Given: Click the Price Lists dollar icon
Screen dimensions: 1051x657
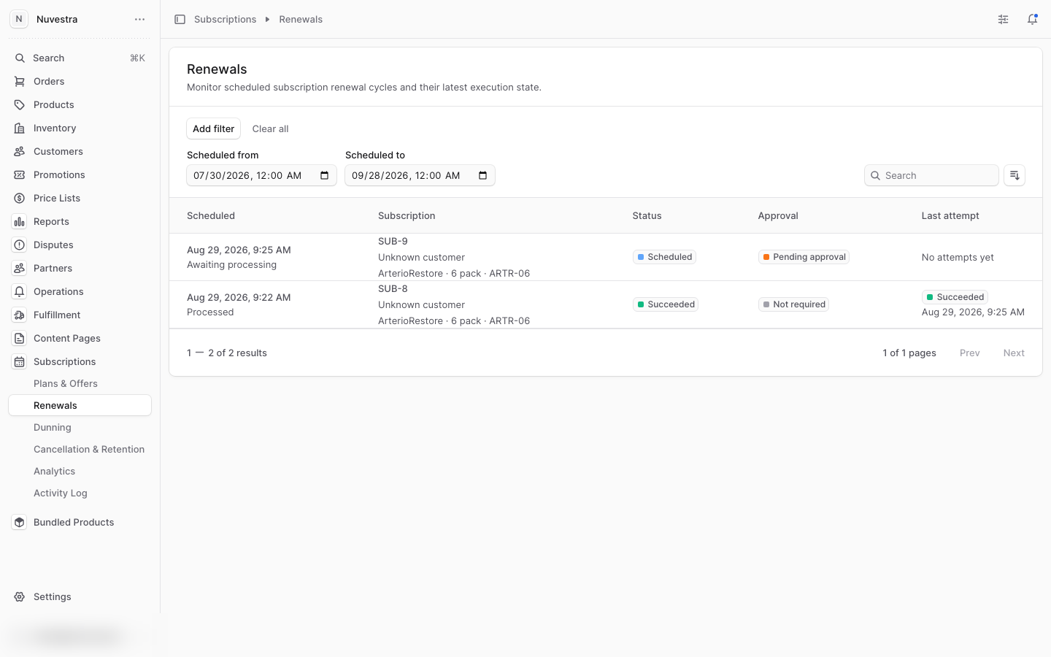Looking at the screenshot, I should (20, 198).
